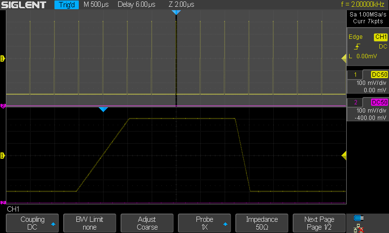Click the f = 2.00000kHz frequency counter
Image resolution: width=389 pixels, height=233 pixels.
click(x=362, y=4)
